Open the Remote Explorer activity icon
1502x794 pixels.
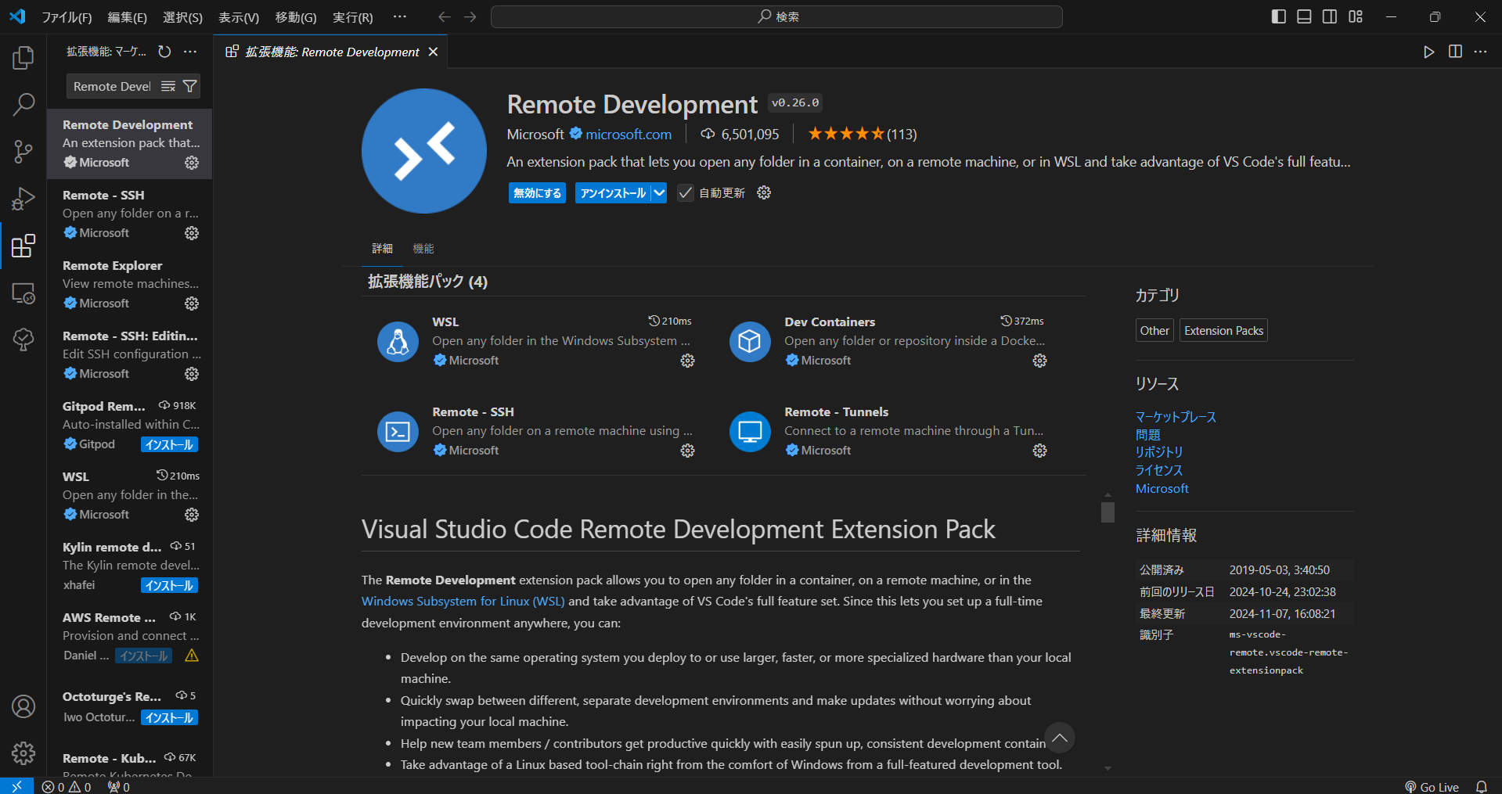[x=23, y=293]
